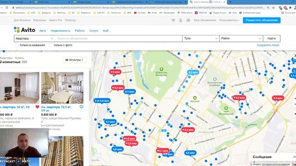
Task: Click the парк Рогожинский icon on the map
Action: point(226,108)
